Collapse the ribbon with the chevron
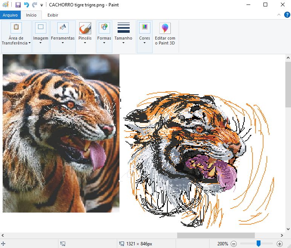 (279, 15)
